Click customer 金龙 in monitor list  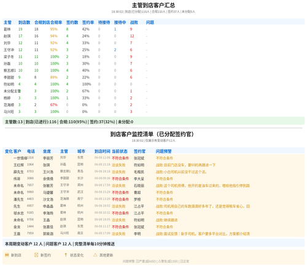pyautogui.click(x=17, y=227)
